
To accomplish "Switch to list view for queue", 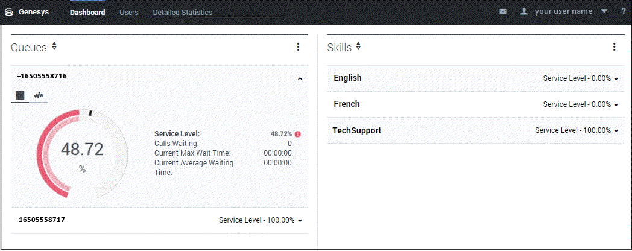I will [20, 95].
